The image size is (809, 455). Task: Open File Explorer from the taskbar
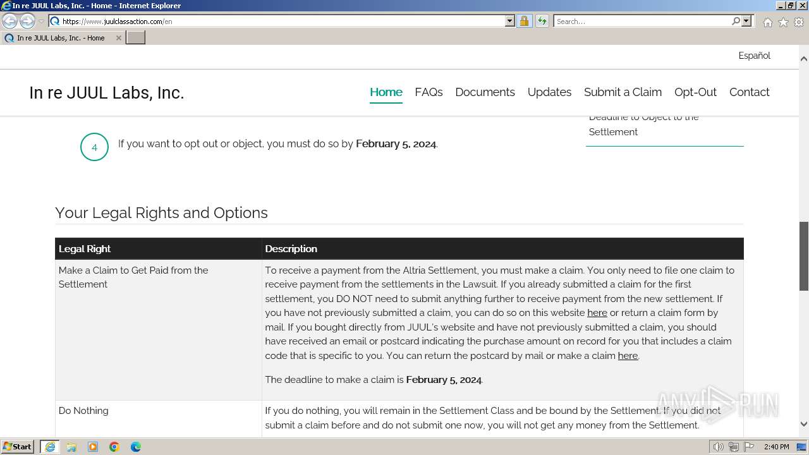pyautogui.click(x=71, y=447)
